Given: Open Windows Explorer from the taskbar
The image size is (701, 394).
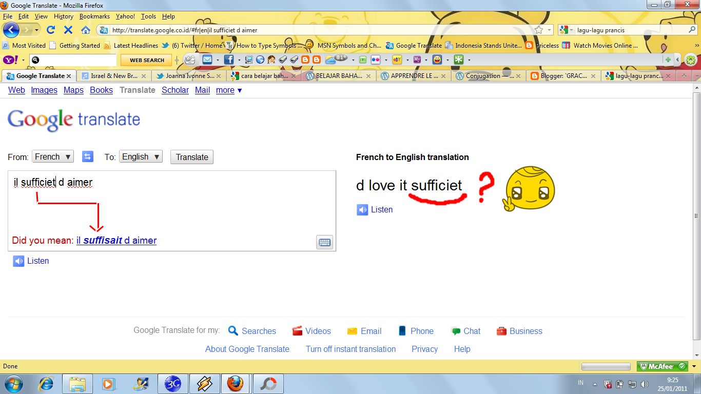Looking at the screenshot, I should tap(77, 384).
